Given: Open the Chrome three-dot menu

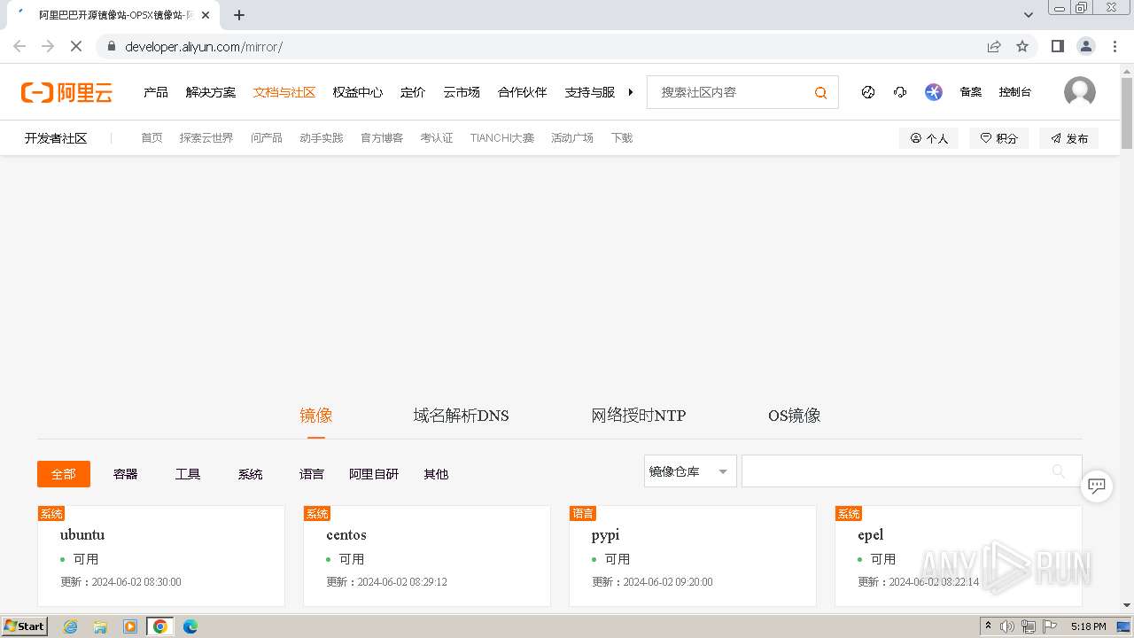Looking at the screenshot, I should pyautogui.click(x=1115, y=46).
